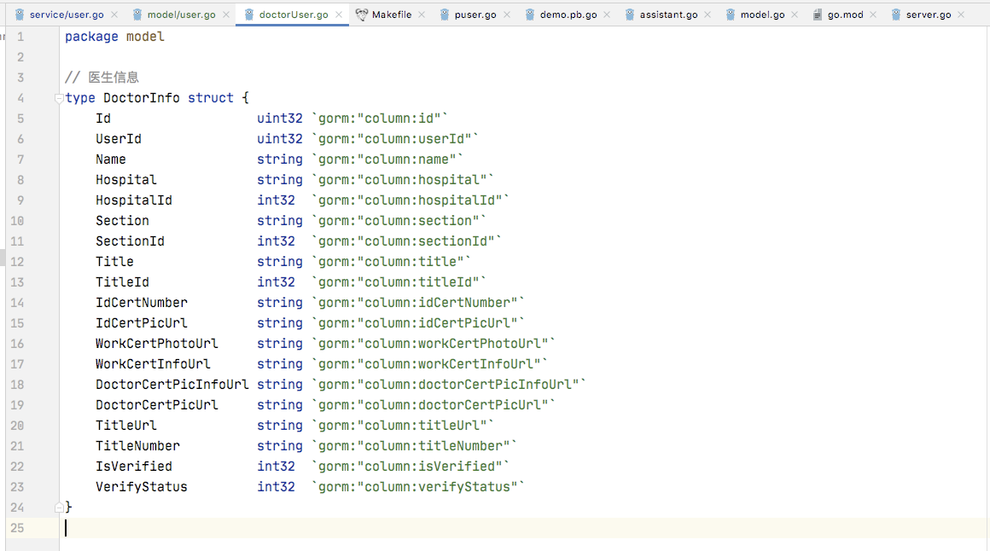Place the cursor on empty line 25
Viewport: 990px width, 551px height.
pos(341,528)
